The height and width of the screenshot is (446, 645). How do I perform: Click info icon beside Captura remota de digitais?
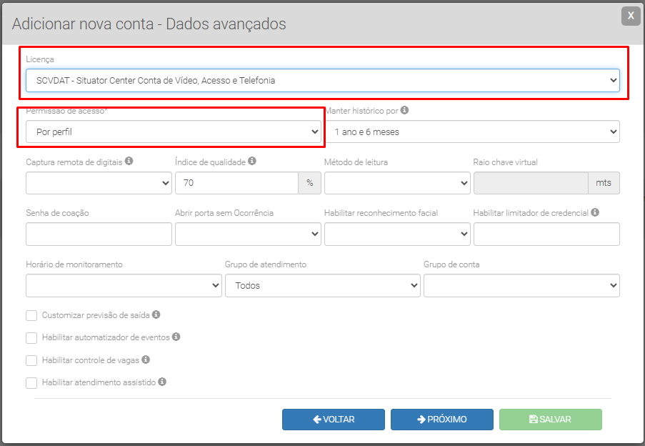point(129,162)
